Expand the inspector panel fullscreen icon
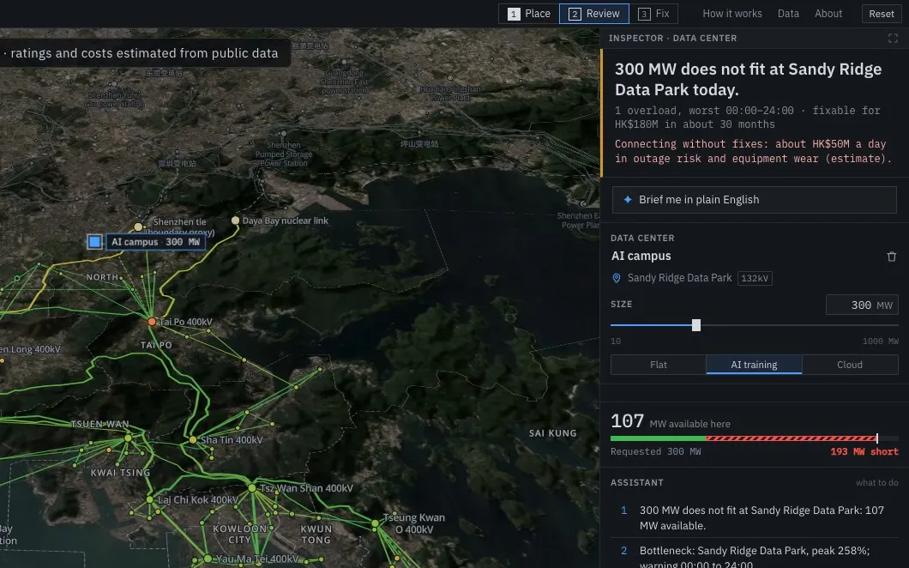The image size is (909, 568). [893, 39]
